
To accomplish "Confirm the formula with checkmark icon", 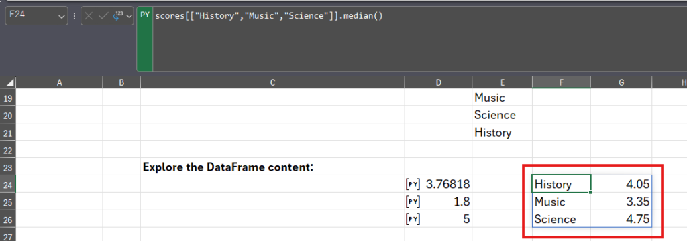I will (103, 16).
